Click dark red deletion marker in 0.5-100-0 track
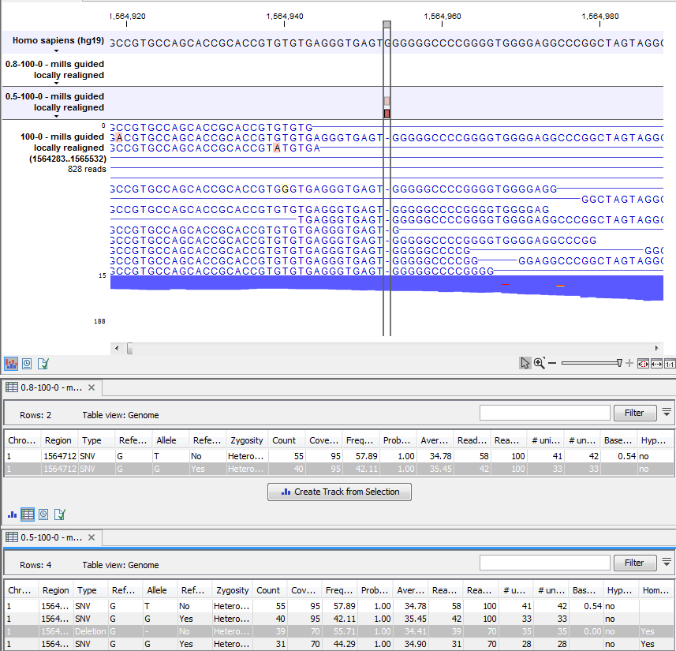This screenshot has height=651, width=676. click(387, 114)
